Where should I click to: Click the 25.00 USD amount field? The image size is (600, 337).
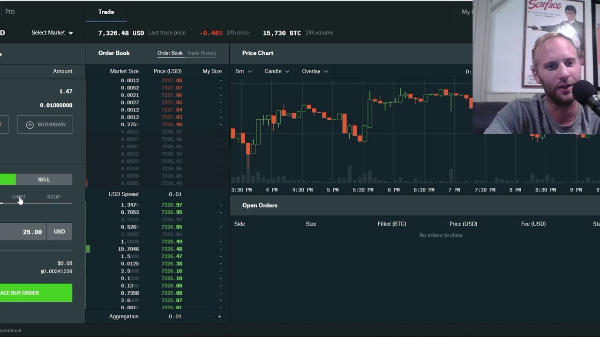coord(23,232)
